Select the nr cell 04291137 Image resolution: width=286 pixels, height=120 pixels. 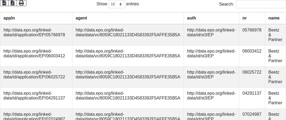coord(252,93)
